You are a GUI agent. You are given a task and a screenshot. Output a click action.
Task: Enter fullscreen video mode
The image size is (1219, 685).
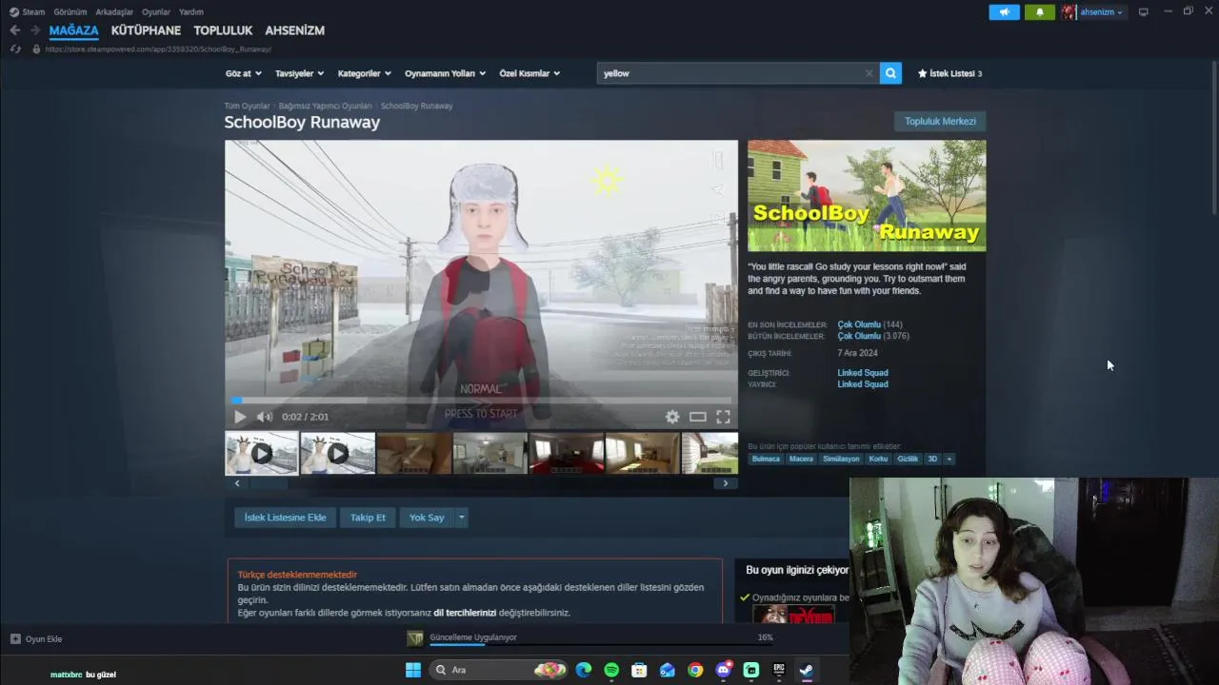(724, 417)
